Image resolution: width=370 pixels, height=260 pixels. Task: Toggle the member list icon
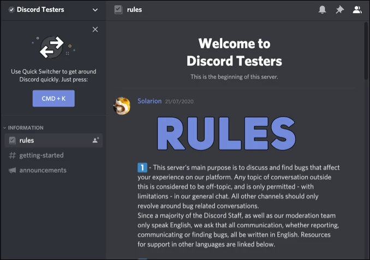(x=357, y=10)
